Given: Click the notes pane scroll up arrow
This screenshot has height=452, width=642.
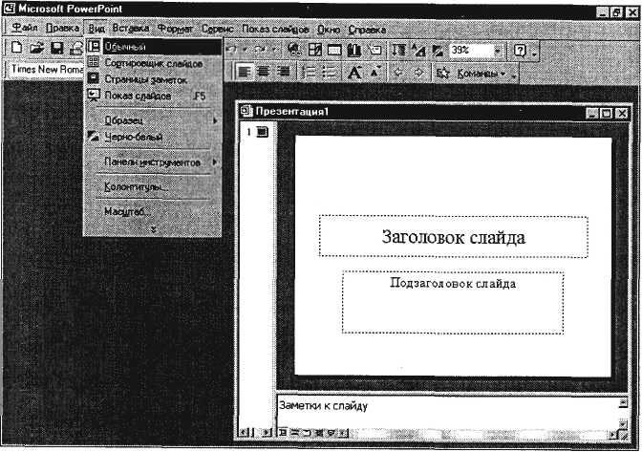Looking at the screenshot, I should (623, 402).
